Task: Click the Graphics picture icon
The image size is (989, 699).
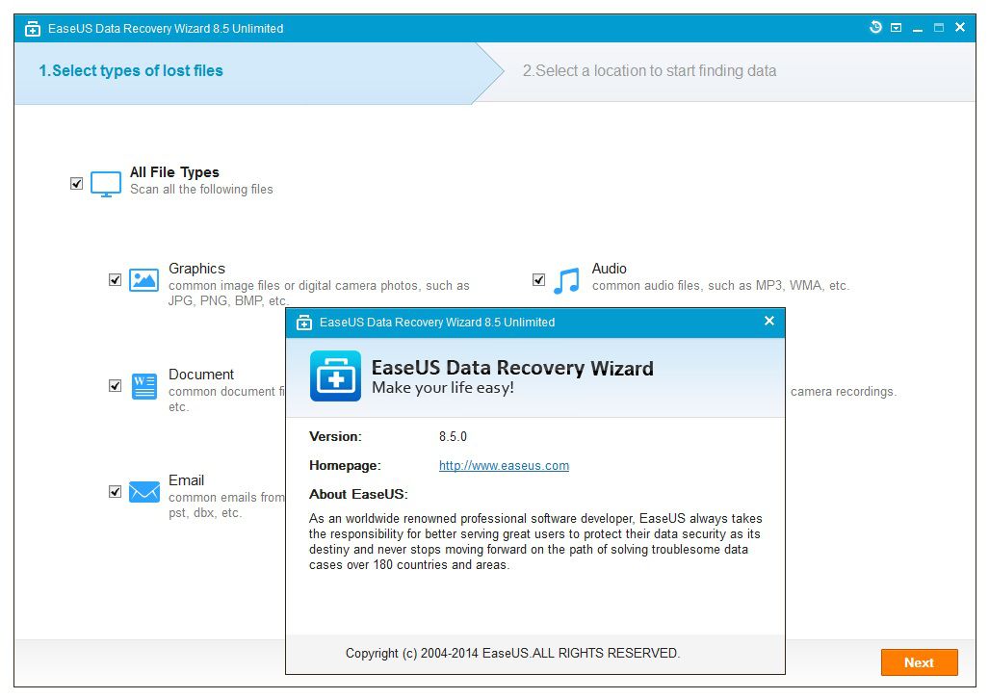Action: pos(143,279)
